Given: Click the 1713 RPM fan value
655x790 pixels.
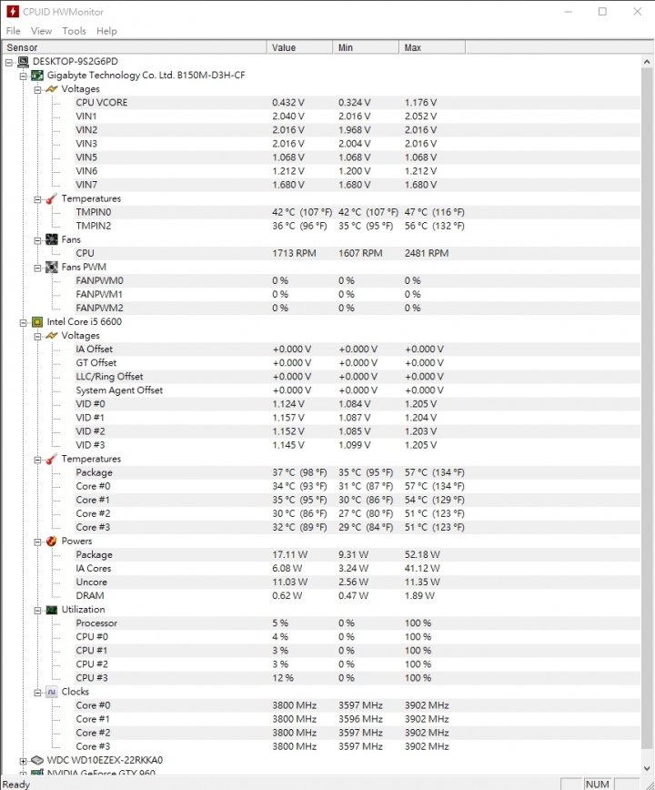Looking at the screenshot, I should coord(294,253).
